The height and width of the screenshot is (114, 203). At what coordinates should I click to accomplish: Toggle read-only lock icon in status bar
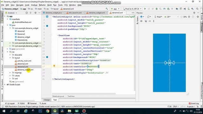tap(198, 106)
